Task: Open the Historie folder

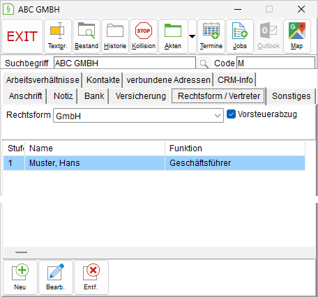Action: [115, 36]
